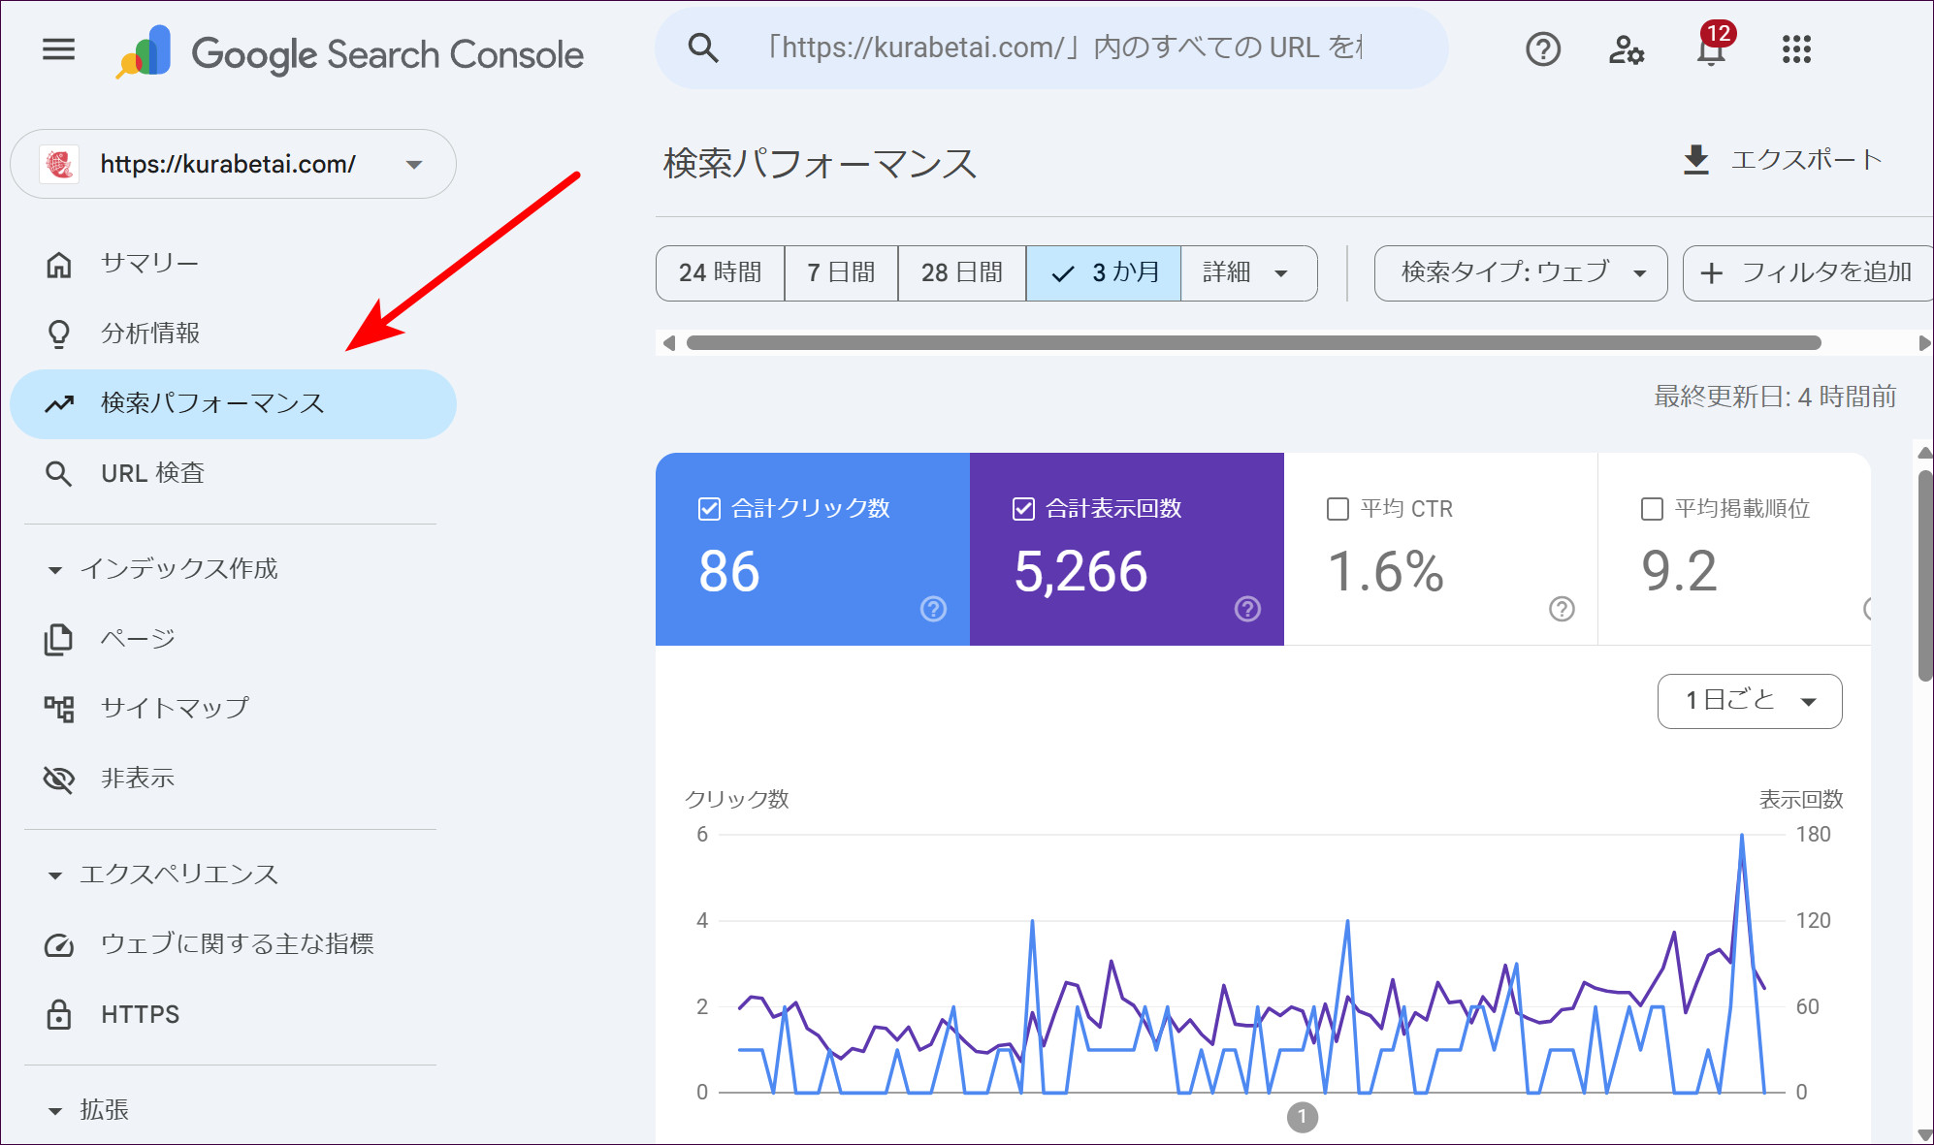Open HTTPS report in the sidebar
The width and height of the screenshot is (1934, 1145).
point(233,1014)
